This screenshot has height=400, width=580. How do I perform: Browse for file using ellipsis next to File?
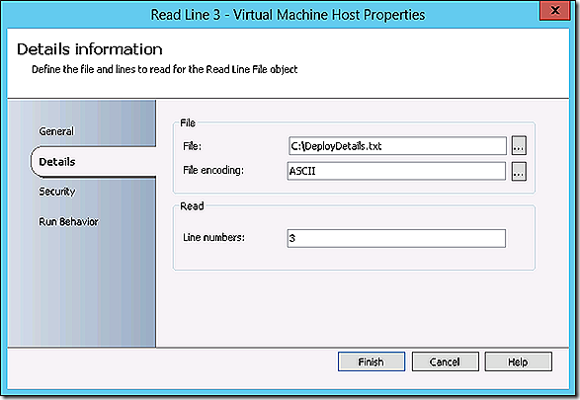pos(519,146)
